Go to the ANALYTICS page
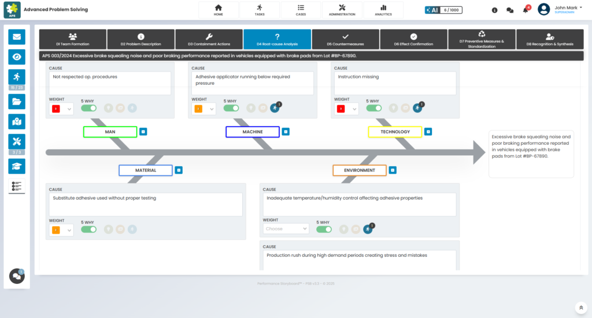The width and height of the screenshot is (592, 318). (383, 10)
